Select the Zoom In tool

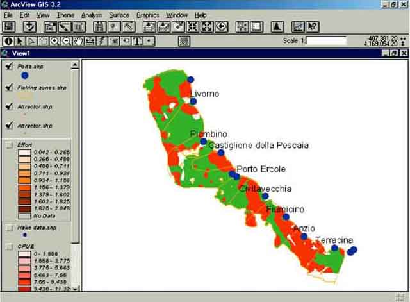(x=55, y=41)
